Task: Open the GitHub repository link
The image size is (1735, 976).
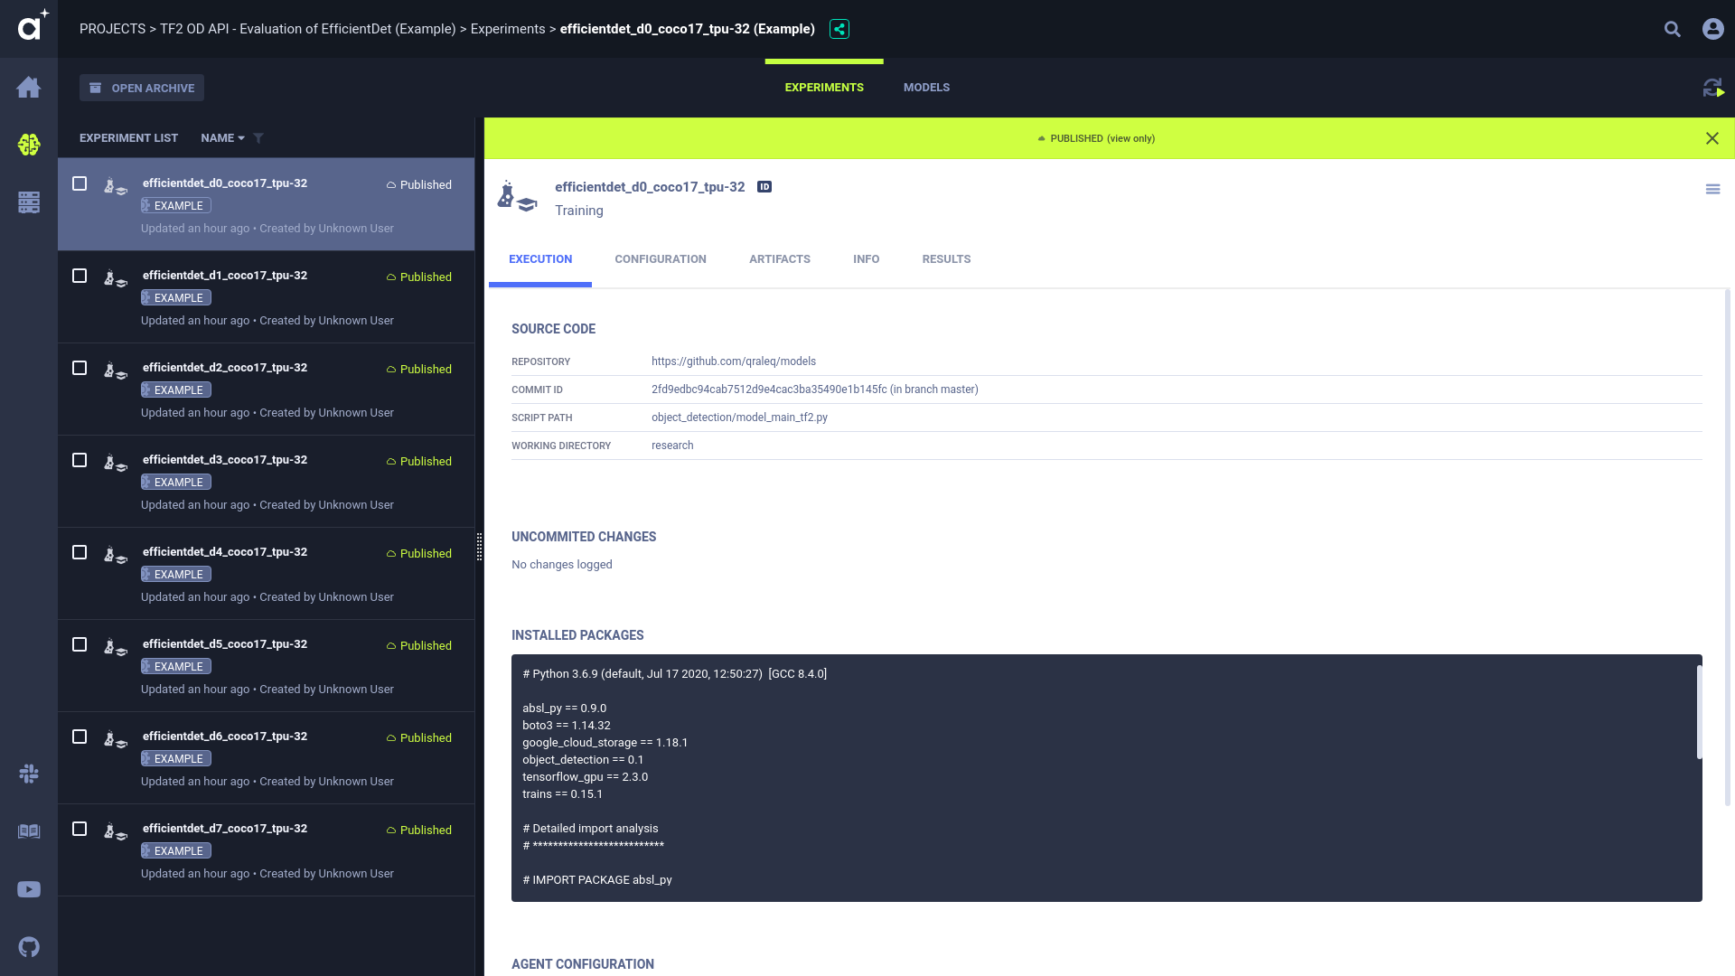Action: click(733, 361)
